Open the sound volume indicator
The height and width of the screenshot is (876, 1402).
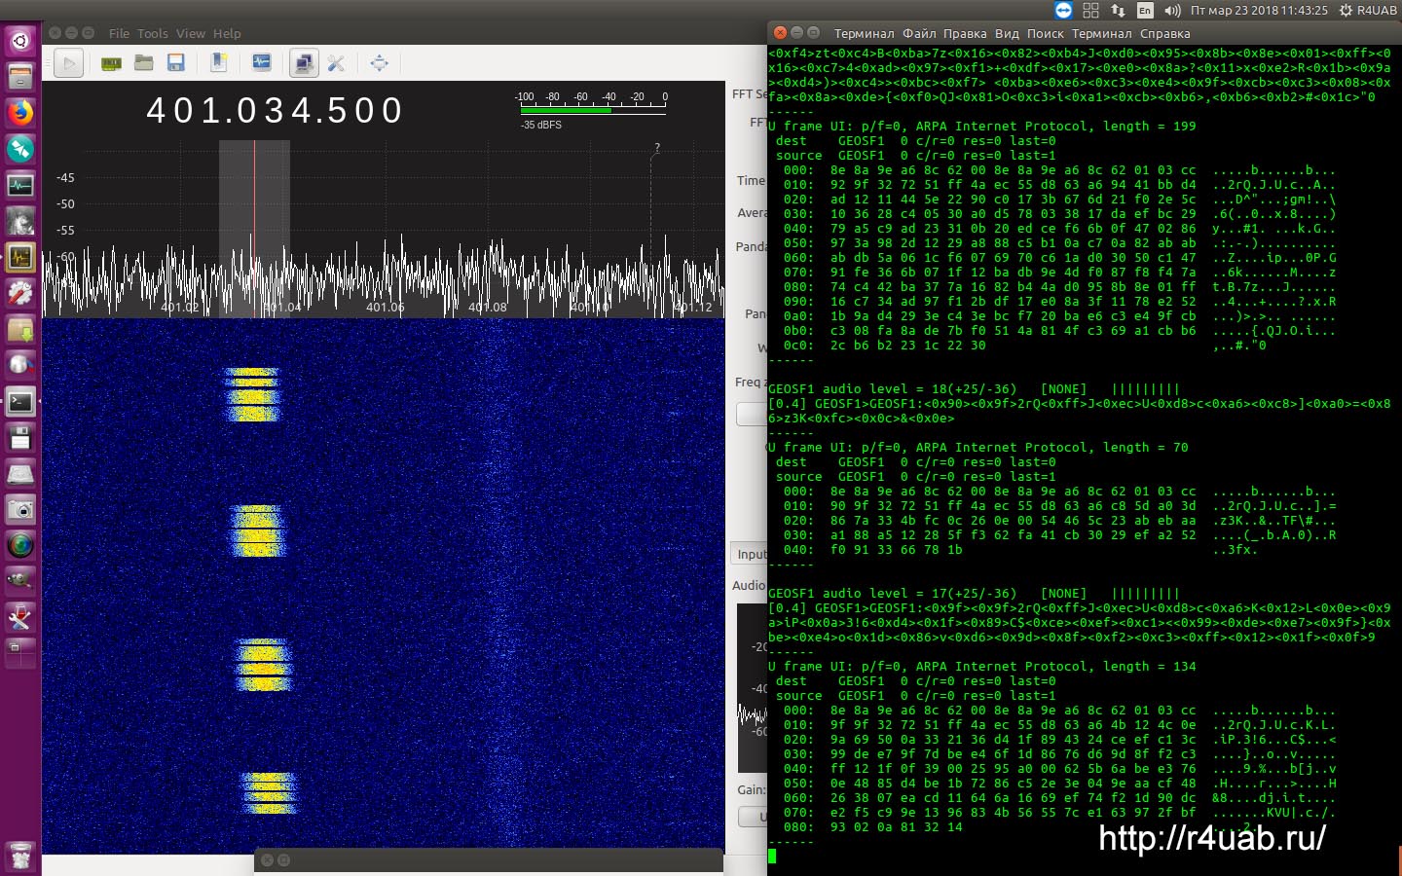click(1172, 10)
